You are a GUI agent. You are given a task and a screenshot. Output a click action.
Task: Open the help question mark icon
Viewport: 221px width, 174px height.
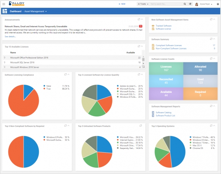[x=217, y=4]
